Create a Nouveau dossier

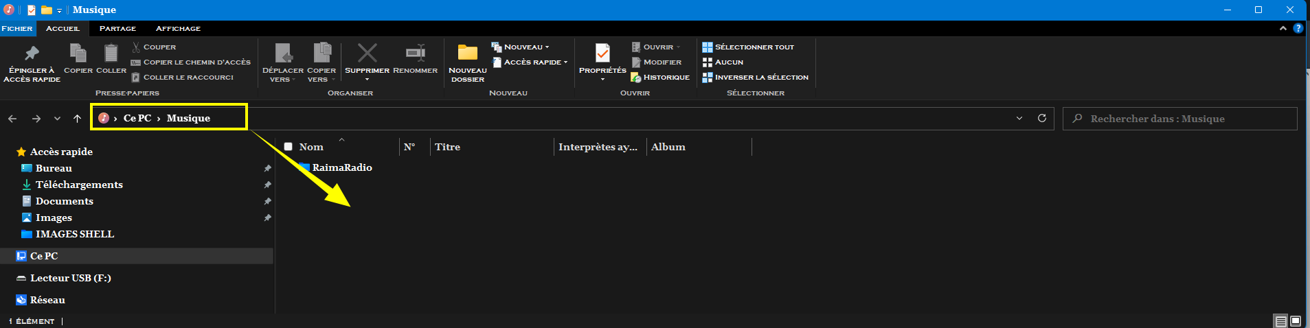[x=468, y=62]
